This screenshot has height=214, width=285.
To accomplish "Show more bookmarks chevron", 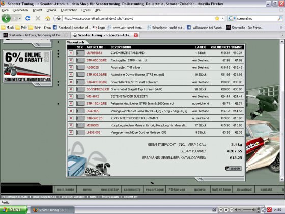I will (x=281, y=28).
